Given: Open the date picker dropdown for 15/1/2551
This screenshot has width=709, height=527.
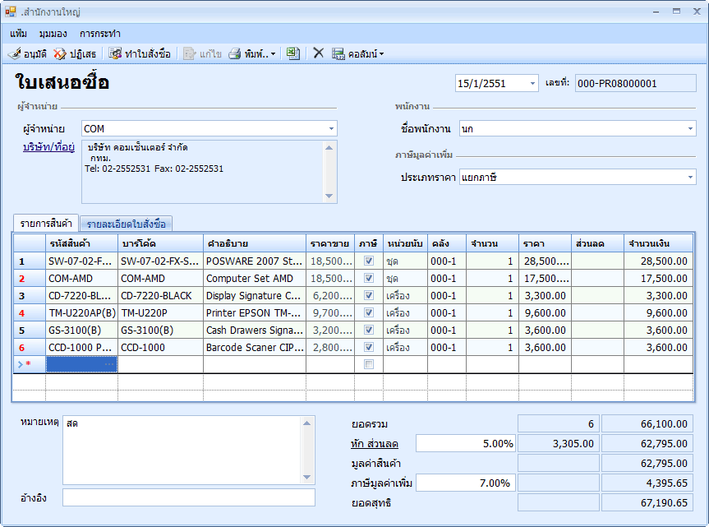Looking at the screenshot, I should pyautogui.click(x=532, y=83).
